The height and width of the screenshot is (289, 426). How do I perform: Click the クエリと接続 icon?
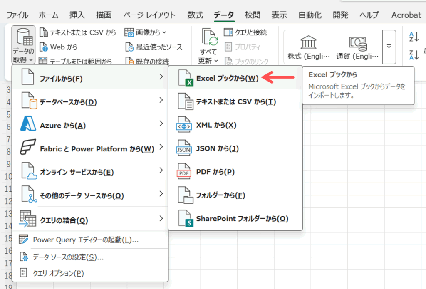tap(228, 32)
